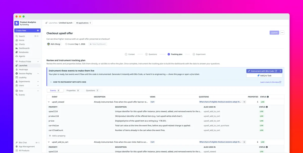Click the plus icon on Add a property
This screenshot has height=153, width=303.
tap(50, 136)
